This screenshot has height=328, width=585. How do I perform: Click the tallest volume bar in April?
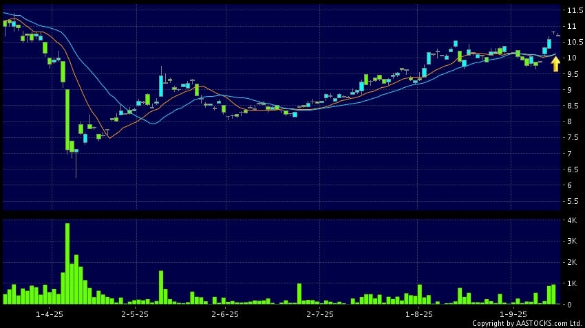[x=67, y=263]
